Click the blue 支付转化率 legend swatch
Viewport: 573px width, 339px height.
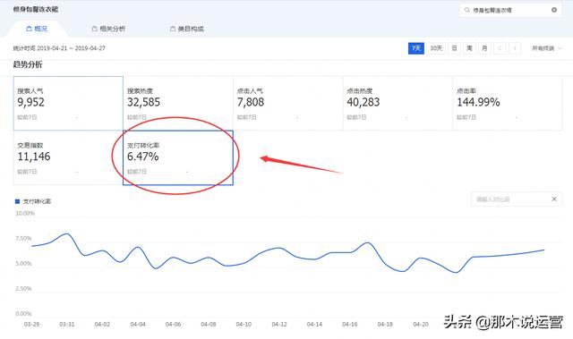click(x=17, y=201)
